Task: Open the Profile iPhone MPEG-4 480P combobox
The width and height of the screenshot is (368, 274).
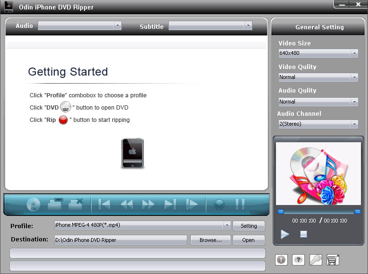Action: pos(142,225)
